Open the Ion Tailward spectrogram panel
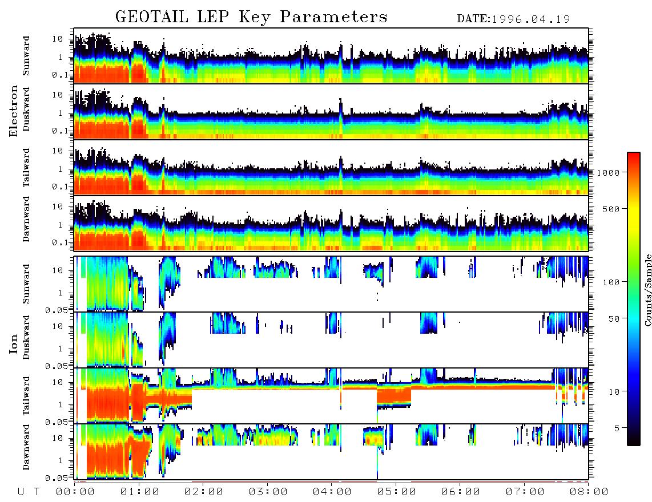652x502 pixels. (331, 396)
